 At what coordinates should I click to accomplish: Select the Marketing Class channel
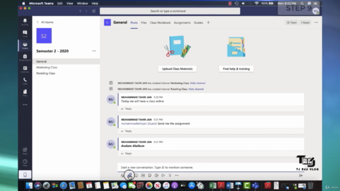click(x=66, y=67)
